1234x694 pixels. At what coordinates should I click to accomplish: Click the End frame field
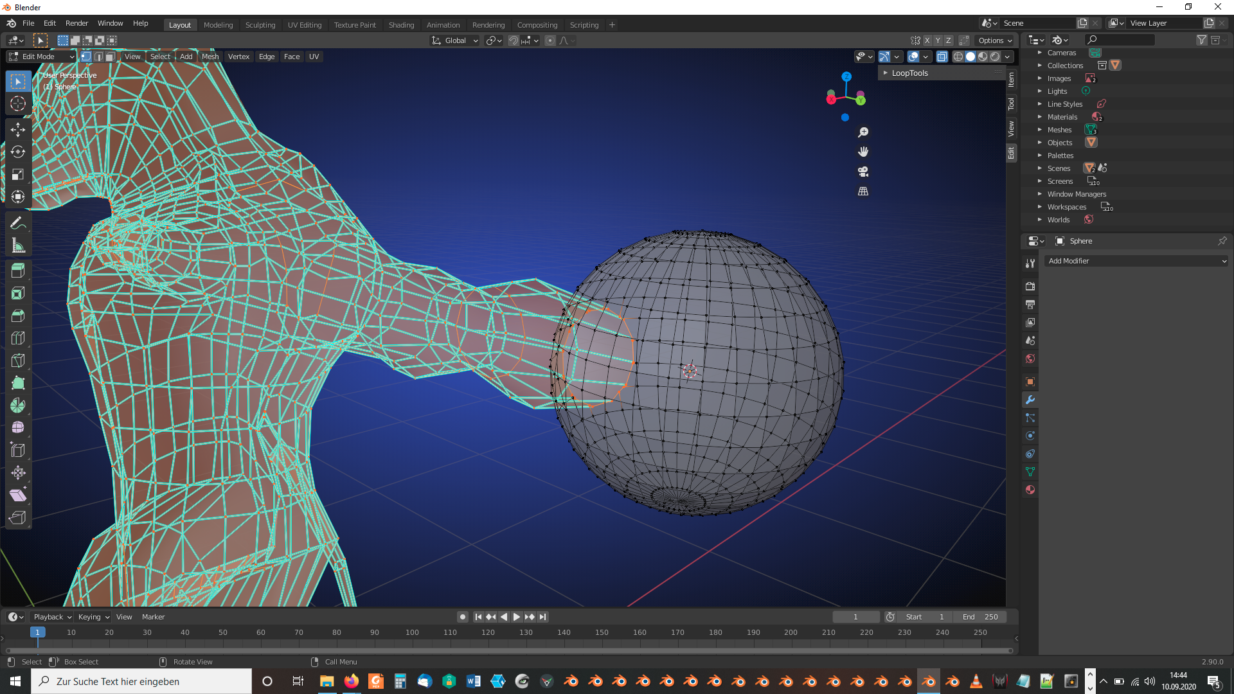point(980,617)
